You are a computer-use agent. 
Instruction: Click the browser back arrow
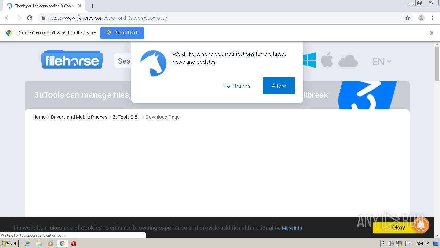(x=8, y=18)
